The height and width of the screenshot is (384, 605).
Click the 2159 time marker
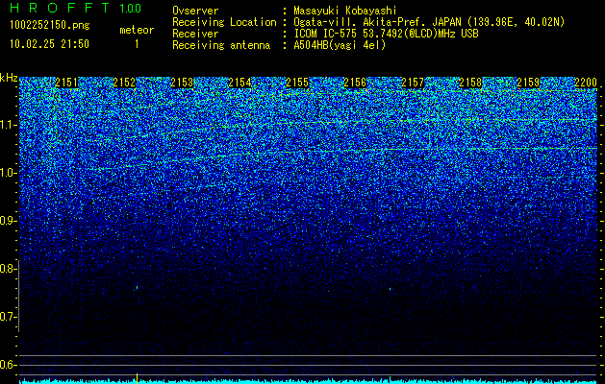pyautogui.click(x=528, y=83)
